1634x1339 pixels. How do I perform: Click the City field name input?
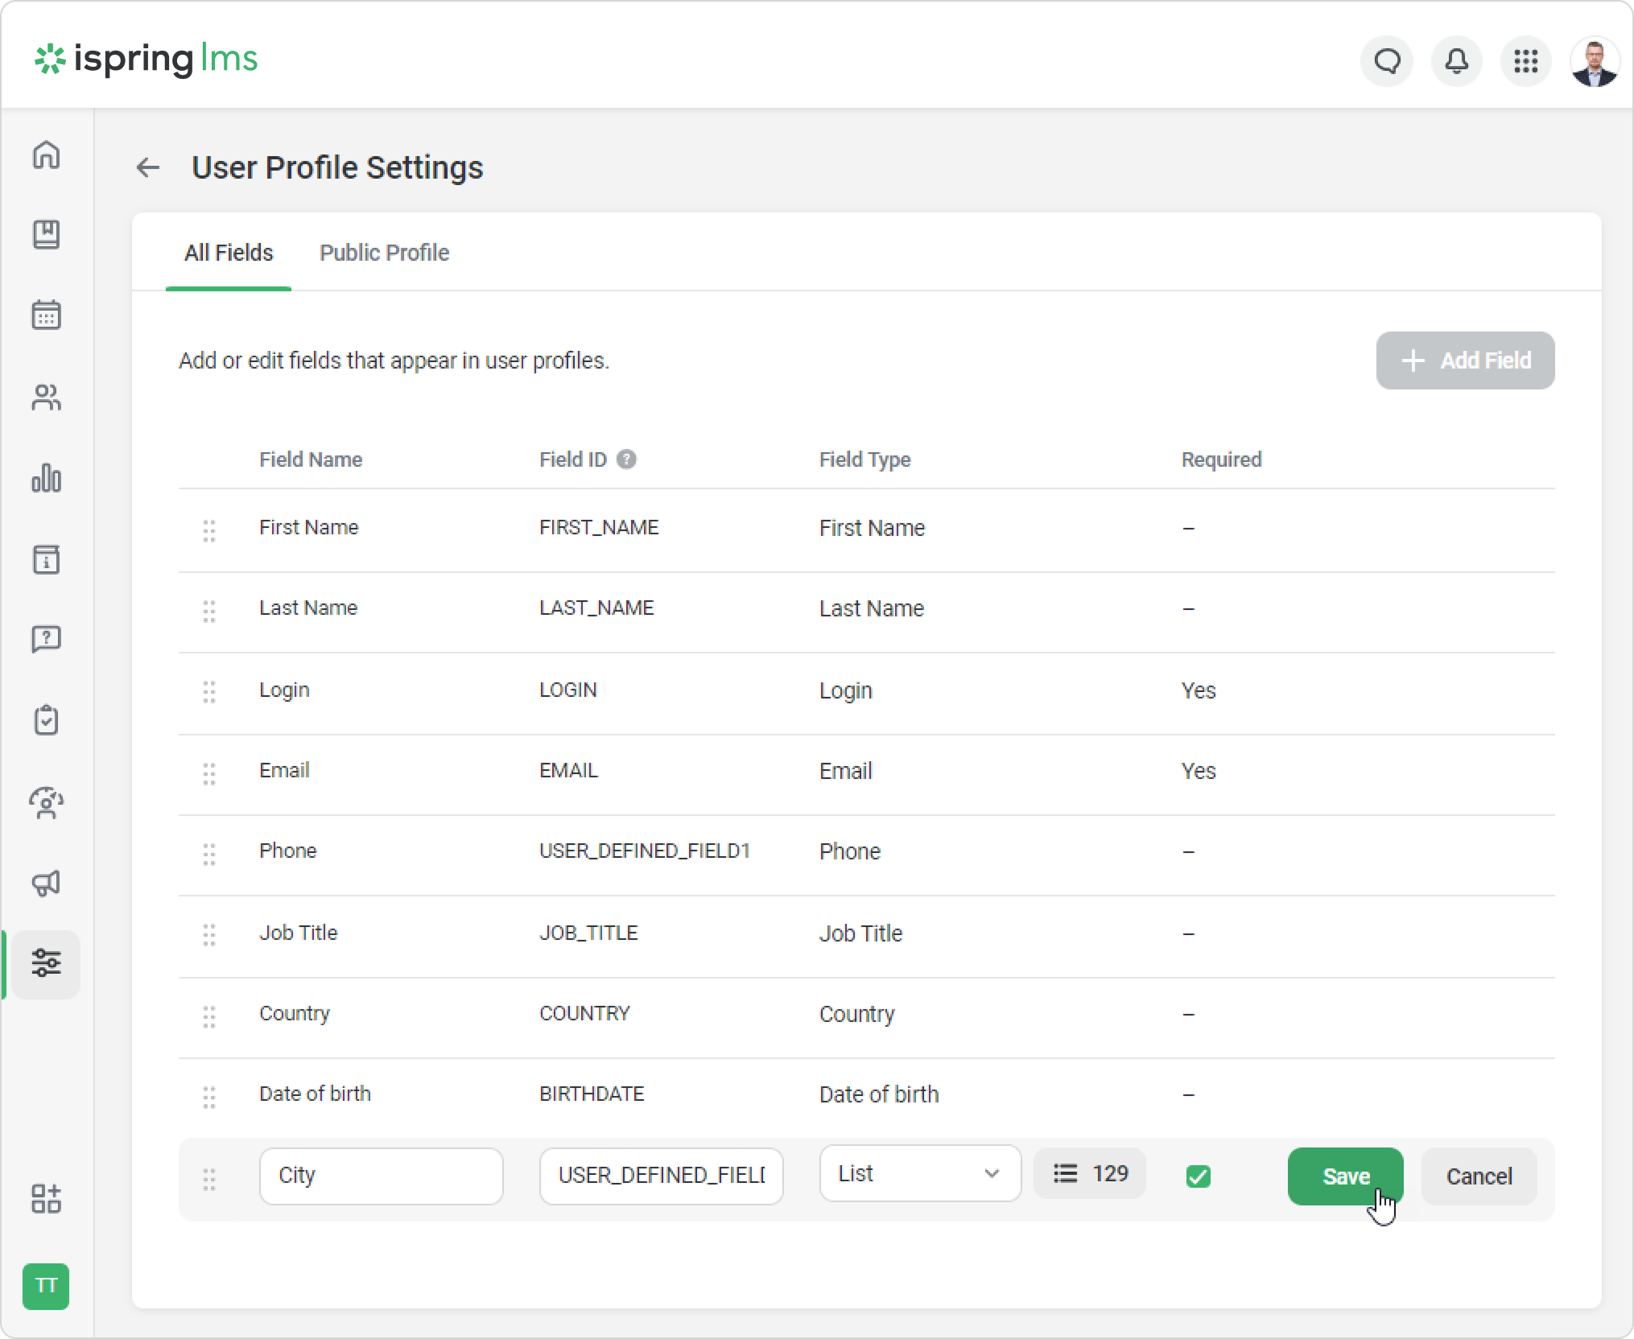coord(381,1176)
